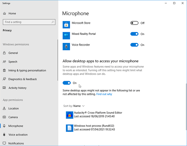Open Inking & typing personalisation page
Image resolution: width=187 pixels, height=146 pixels.
(x=27, y=70)
